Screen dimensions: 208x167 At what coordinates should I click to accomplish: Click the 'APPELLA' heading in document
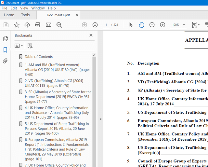click(x=196, y=40)
